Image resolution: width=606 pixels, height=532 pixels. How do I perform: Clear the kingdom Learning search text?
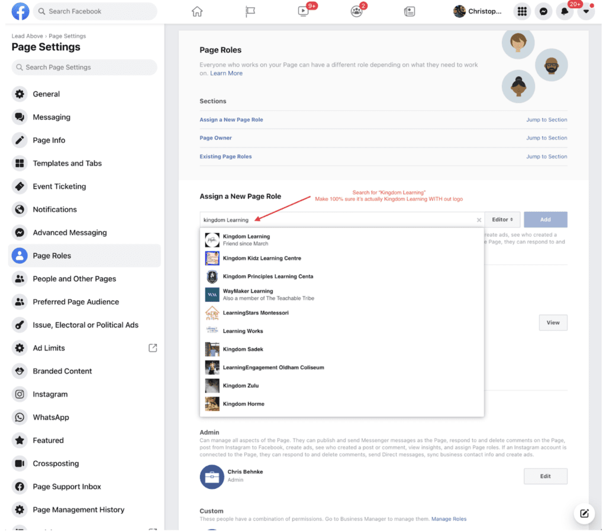(479, 220)
